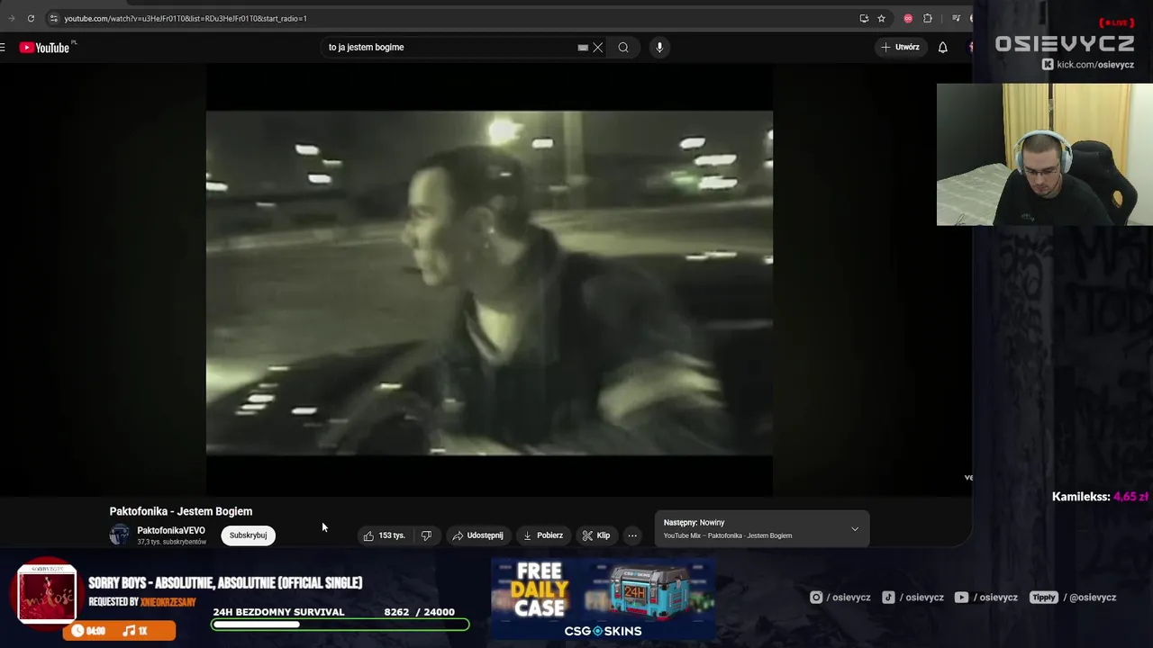The image size is (1153, 648).
Task: Open YouTube notifications bell
Action: click(942, 48)
